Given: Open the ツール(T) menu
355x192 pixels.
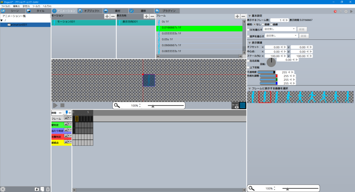Looking at the screenshot, I should pyautogui.click(x=36, y=6).
